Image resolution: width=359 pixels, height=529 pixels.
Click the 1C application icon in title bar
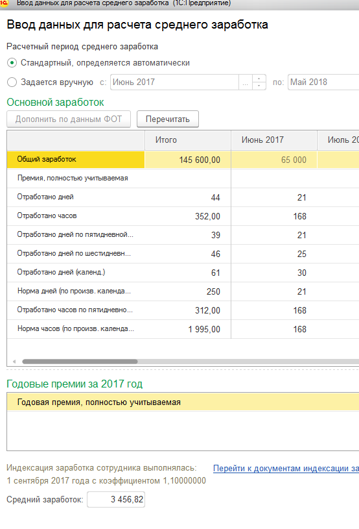coord(4,3)
